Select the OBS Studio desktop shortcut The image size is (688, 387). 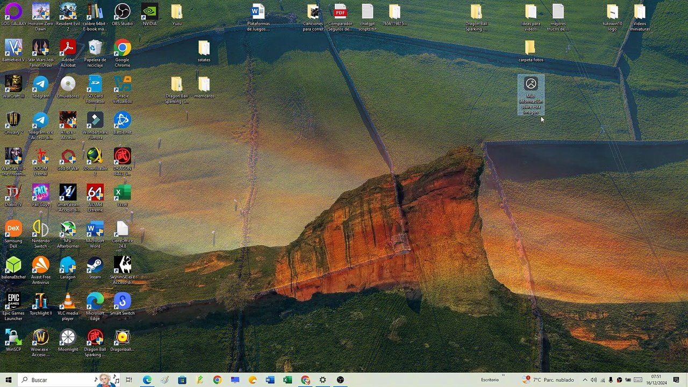point(123,15)
